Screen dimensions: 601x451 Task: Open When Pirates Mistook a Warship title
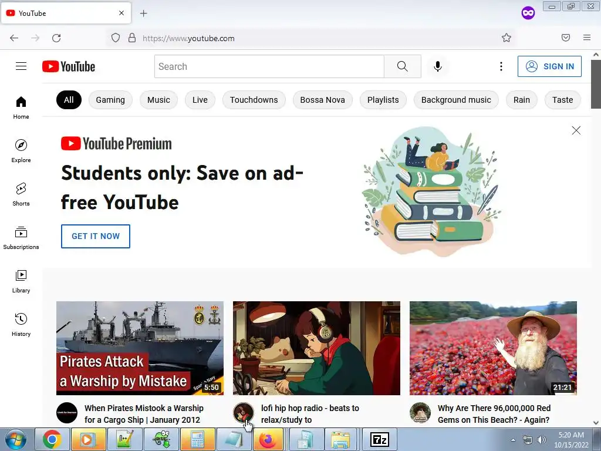coord(144,414)
